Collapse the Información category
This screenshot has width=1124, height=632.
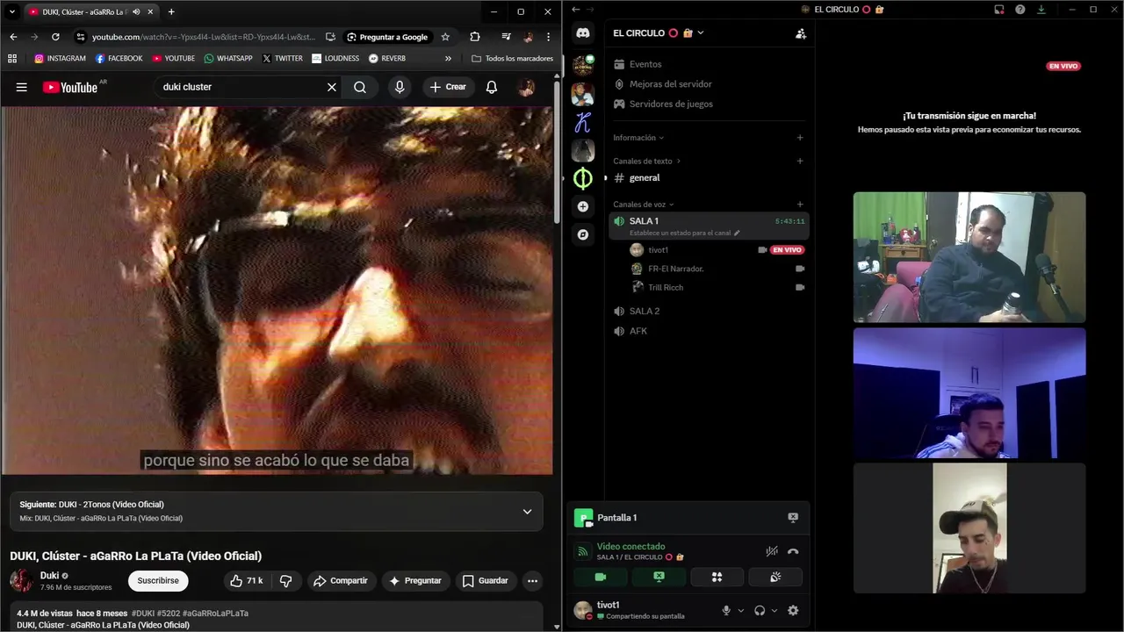[x=638, y=138]
